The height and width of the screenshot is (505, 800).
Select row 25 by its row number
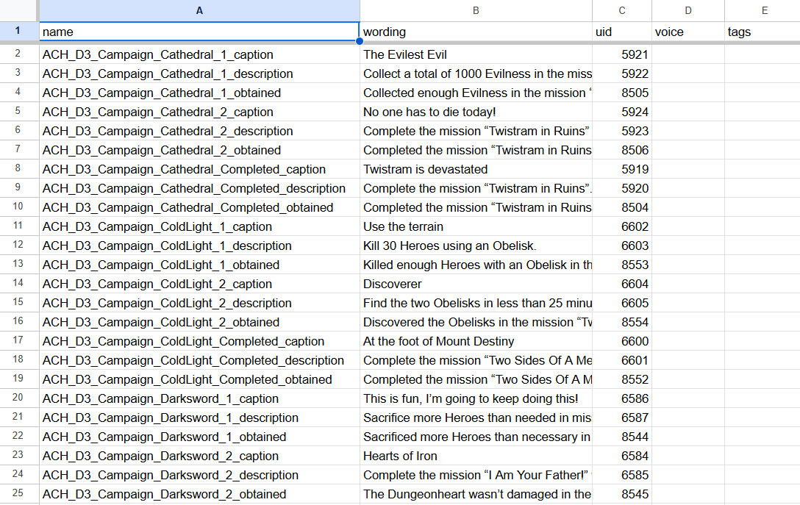(19, 494)
